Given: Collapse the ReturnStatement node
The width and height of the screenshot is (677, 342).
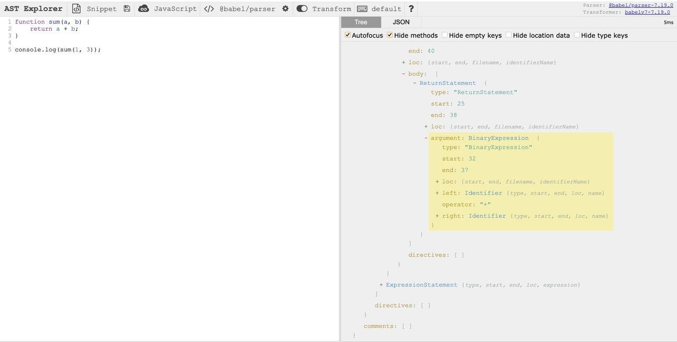Looking at the screenshot, I should point(415,83).
